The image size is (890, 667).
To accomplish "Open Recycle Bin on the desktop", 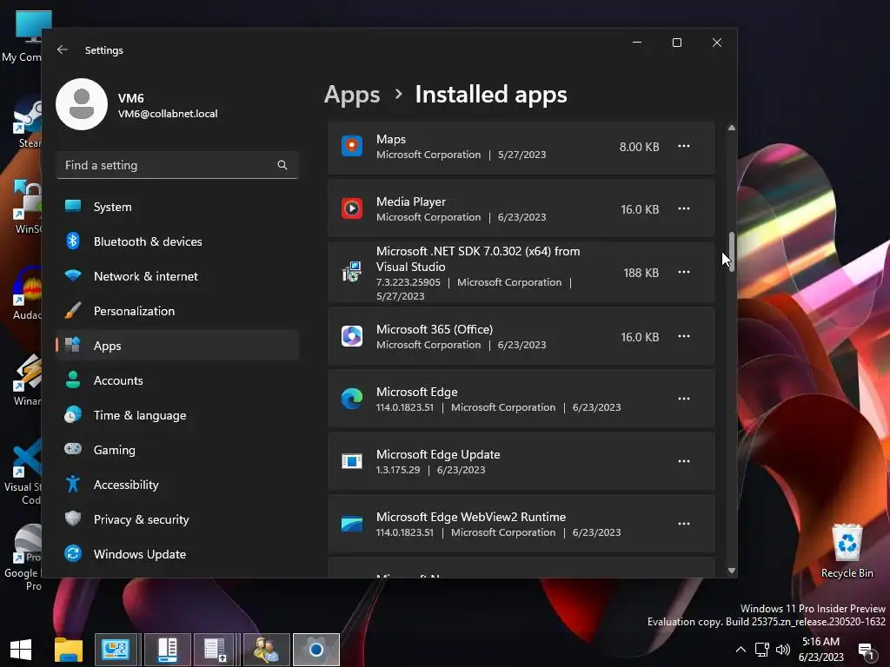I will [847, 550].
